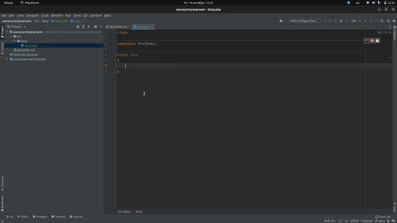Open IDE settings gear in top toolbar

pyautogui.click(x=394, y=20)
